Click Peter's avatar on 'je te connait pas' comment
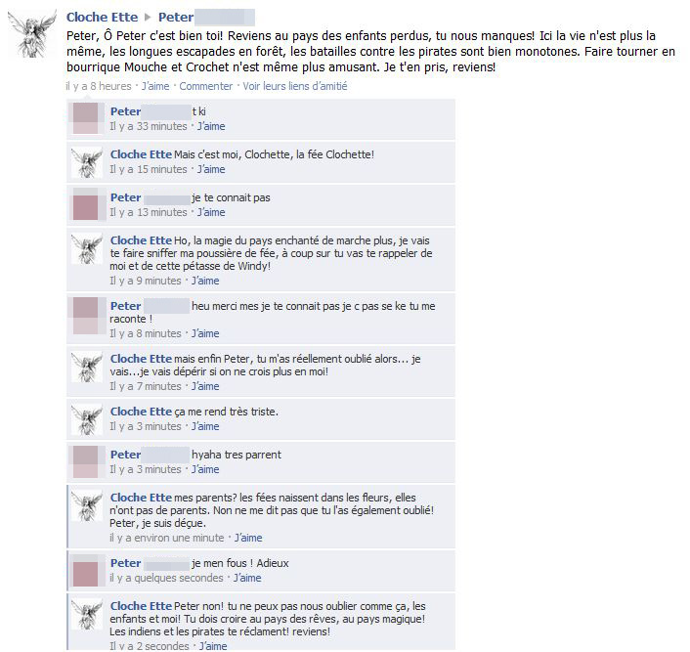690x652 pixels. point(85,204)
